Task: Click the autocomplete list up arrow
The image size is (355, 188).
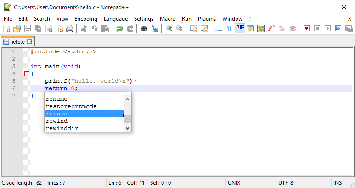Action: pos(128,99)
